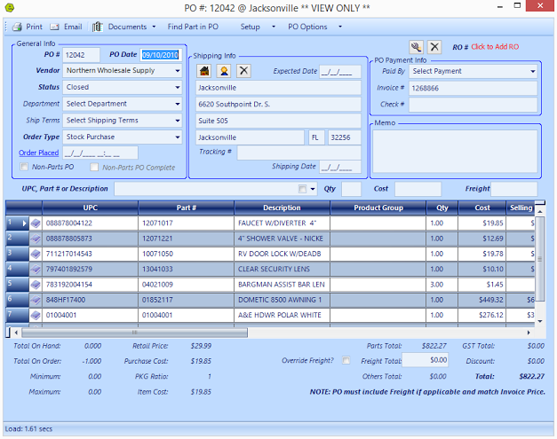Click the wrench icon beside RO #
This screenshot has width=557, height=439.
coord(416,47)
